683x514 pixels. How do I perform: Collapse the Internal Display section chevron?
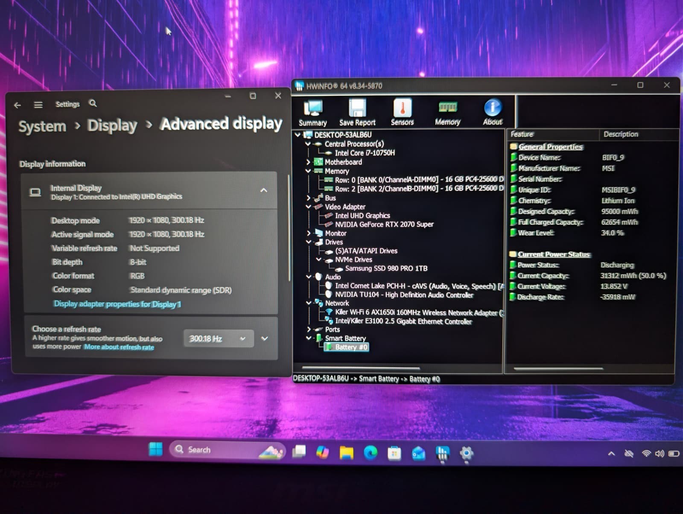click(264, 190)
